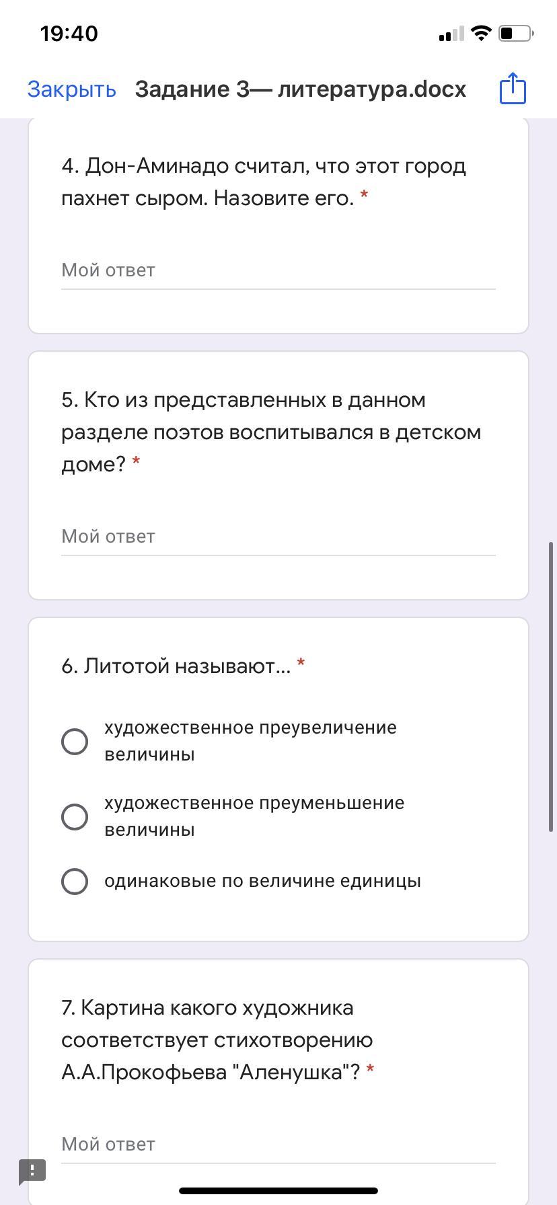Tap question 5 text about детском доме
The image size is (557, 1205).
pos(270,432)
